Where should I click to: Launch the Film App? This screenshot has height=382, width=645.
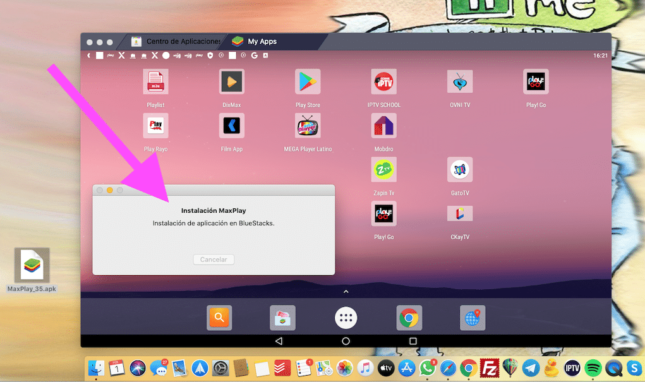(x=232, y=126)
